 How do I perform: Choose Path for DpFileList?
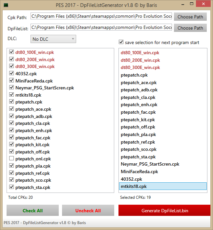pyautogui.click(x=190, y=28)
